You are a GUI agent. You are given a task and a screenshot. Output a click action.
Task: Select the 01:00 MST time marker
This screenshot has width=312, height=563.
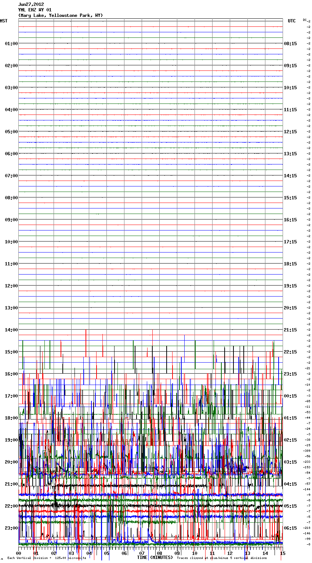pos(11,44)
